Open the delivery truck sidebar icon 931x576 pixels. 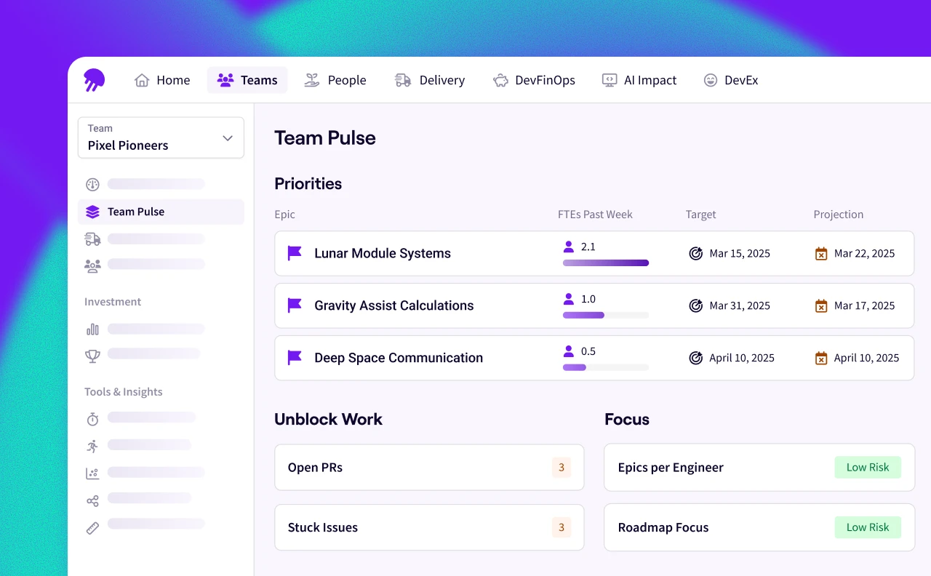[92, 238]
